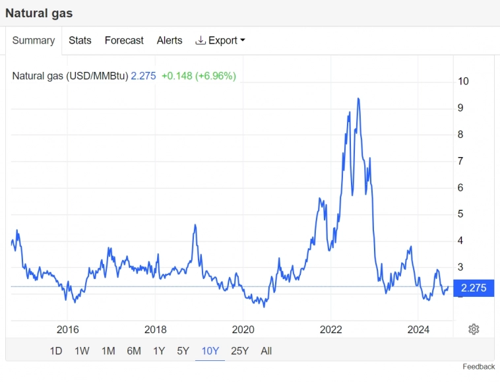500x382 pixels.
Task: Click the 6 y-axis label
Action: (460, 187)
